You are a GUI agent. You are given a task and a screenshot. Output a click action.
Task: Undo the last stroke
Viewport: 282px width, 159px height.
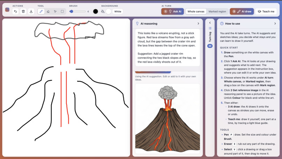tap(15, 12)
